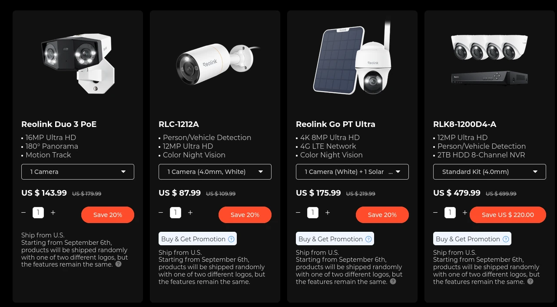This screenshot has width=557, height=307.
Task: Click question mark after RLK8-1200D4-A shipping note
Action: (x=530, y=281)
